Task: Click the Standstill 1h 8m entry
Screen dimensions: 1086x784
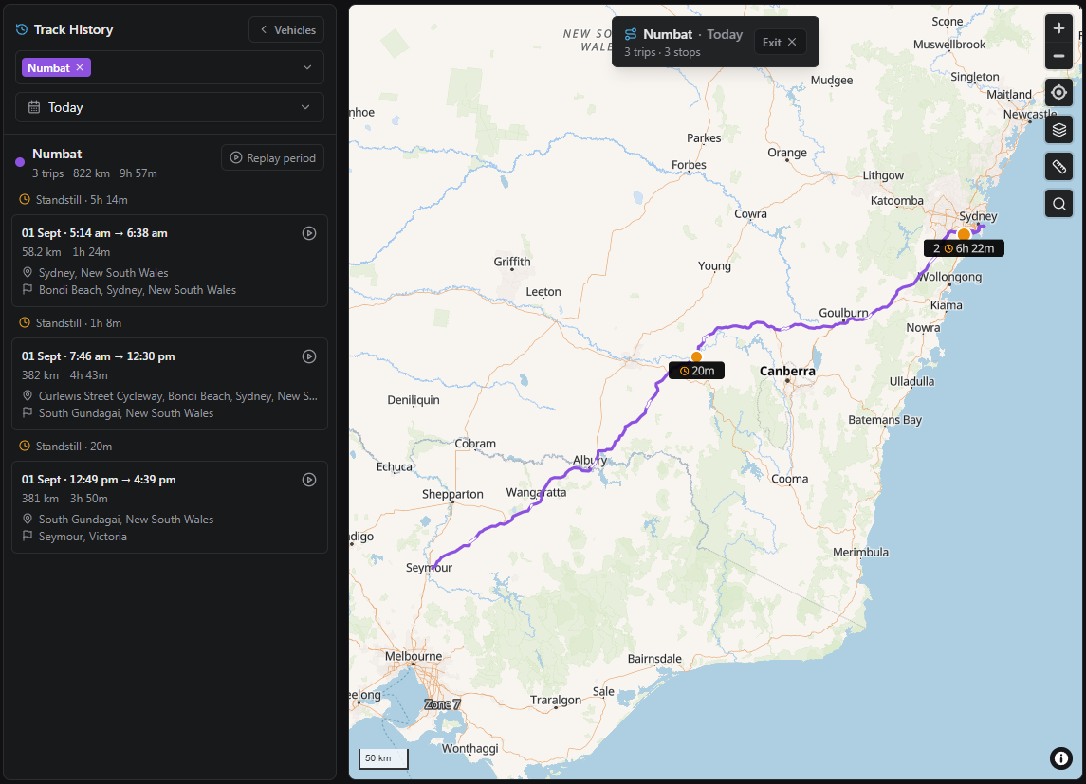Action: point(70,323)
